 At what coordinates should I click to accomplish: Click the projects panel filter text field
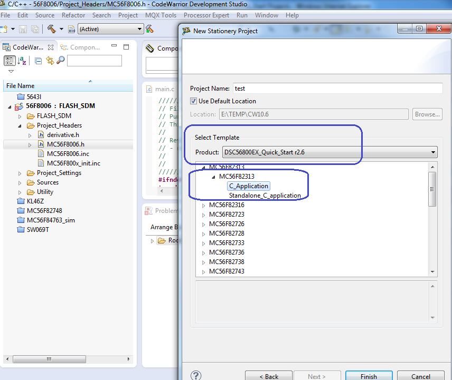(95, 61)
